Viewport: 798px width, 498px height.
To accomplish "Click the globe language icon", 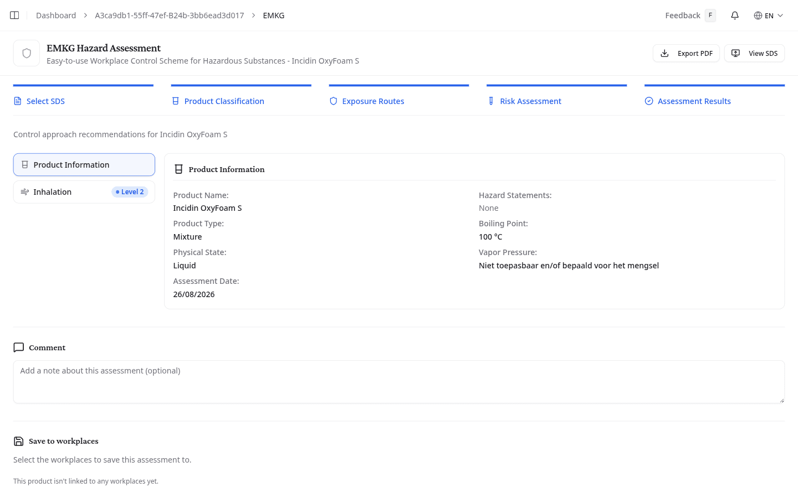I will pyautogui.click(x=758, y=15).
